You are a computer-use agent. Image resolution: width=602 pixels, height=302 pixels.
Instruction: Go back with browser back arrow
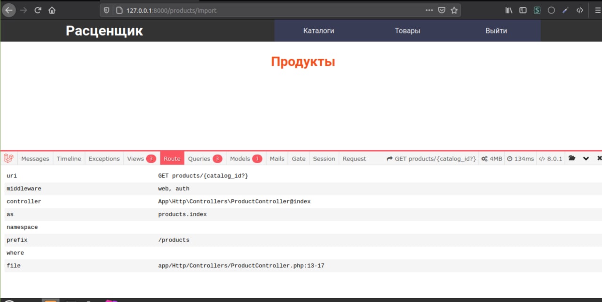click(x=9, y=10)
